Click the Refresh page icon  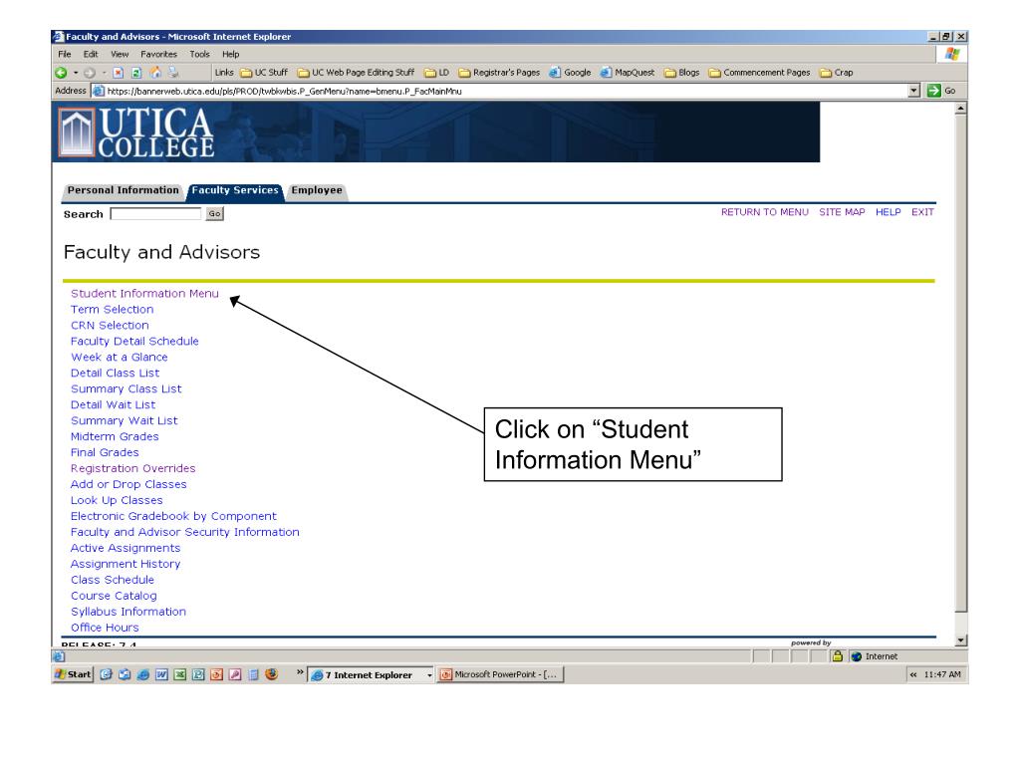[x=136, y=73]
